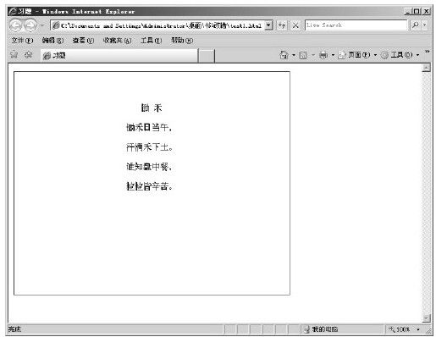Click the Forward navigation arrow

pos(30,25)
